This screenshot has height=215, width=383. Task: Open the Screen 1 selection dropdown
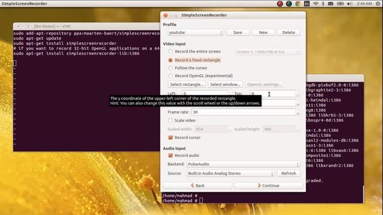point(268,52)
